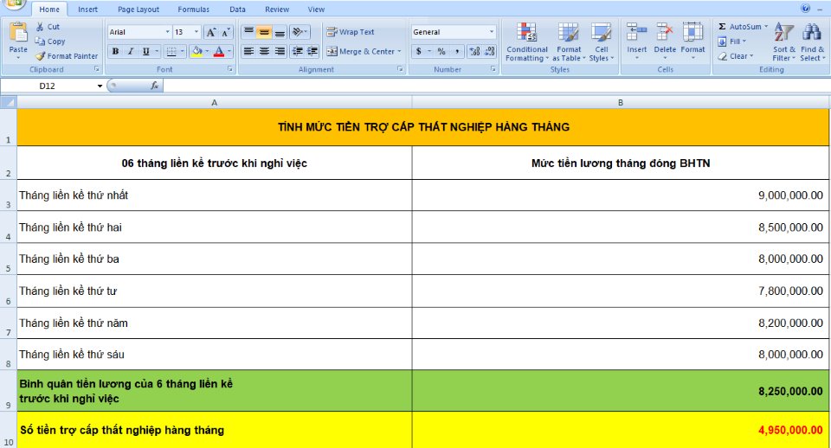Apply the Percent Style format

point(441,51)
